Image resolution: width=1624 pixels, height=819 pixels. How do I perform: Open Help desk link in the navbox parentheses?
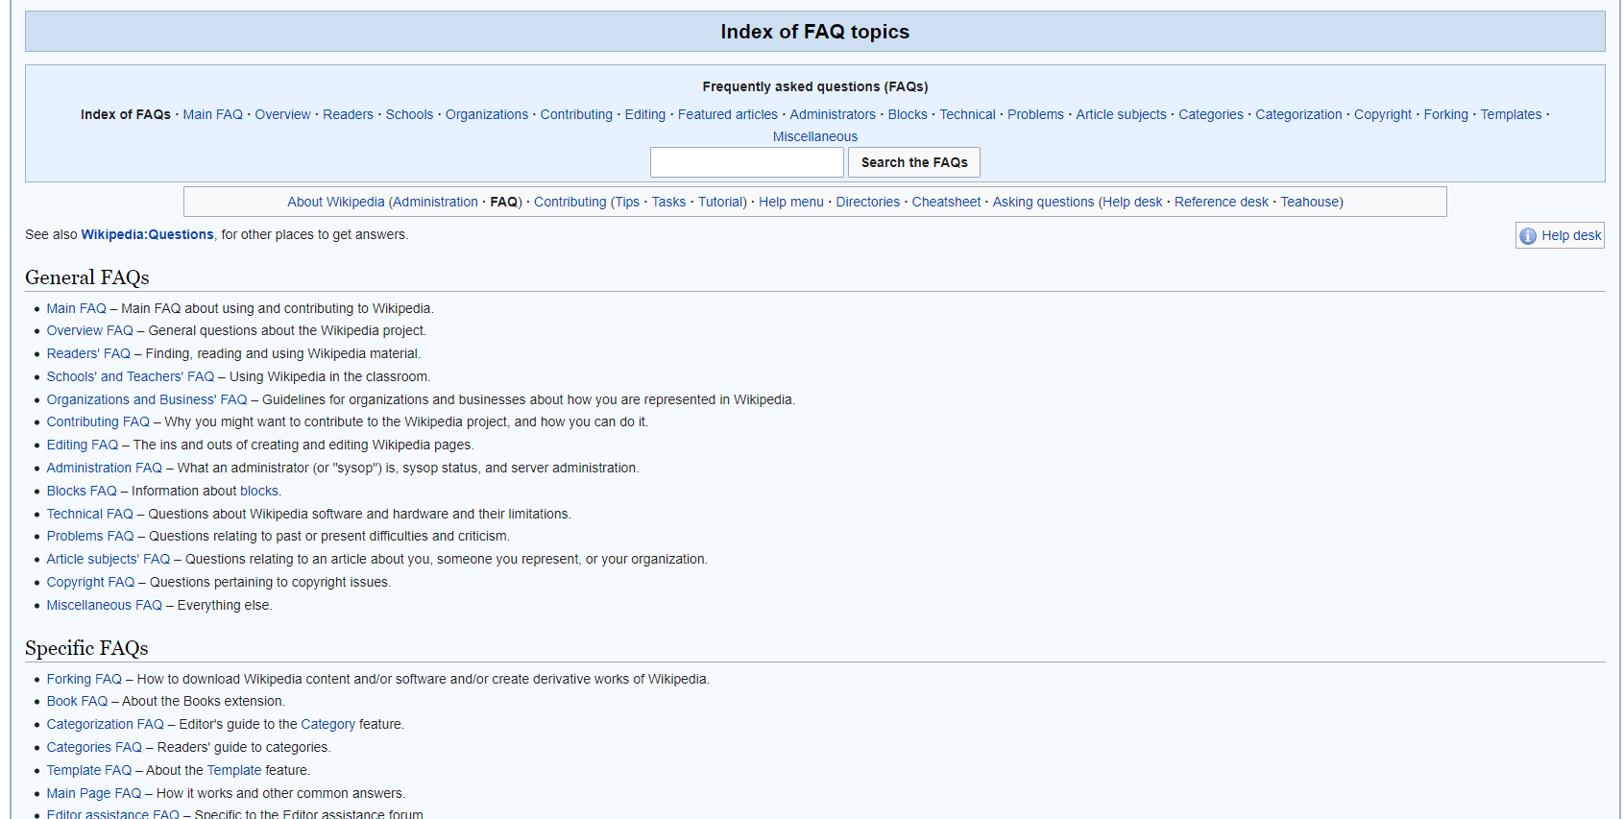(1132, 202)
